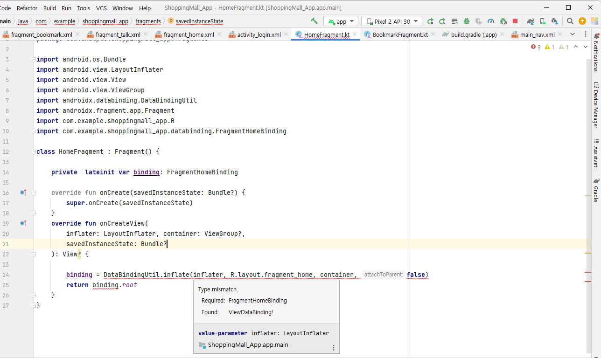Sync project with Gradle files icon
601x358 pixels.
coord(531,21)
